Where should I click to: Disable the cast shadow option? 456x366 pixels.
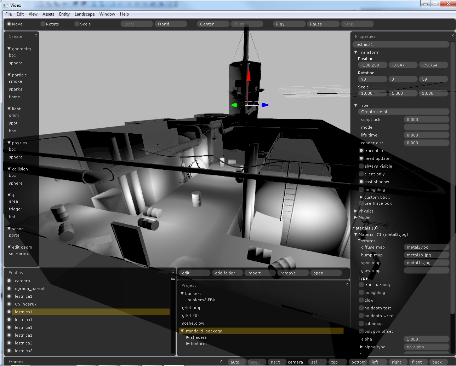[361, 182]
